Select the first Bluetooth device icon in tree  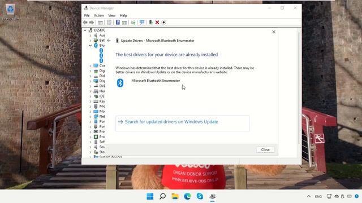click(x=101, y=50)
